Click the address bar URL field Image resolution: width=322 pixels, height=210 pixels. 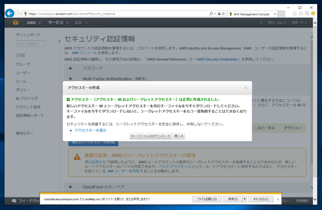coord(115,14)
